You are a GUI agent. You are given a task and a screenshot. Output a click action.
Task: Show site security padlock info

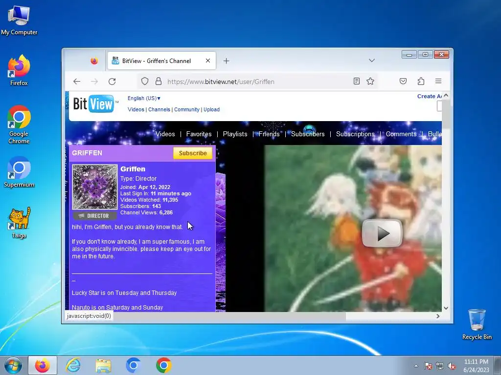coord(158,82)
